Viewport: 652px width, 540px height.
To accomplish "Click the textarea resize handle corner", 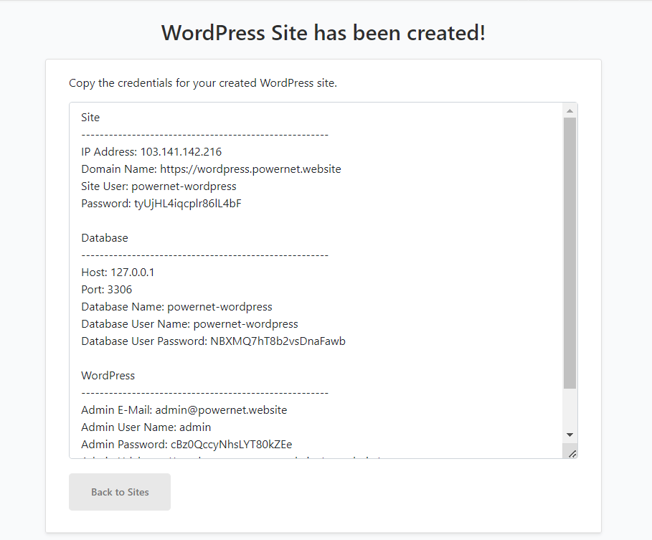I will point(572,453).
